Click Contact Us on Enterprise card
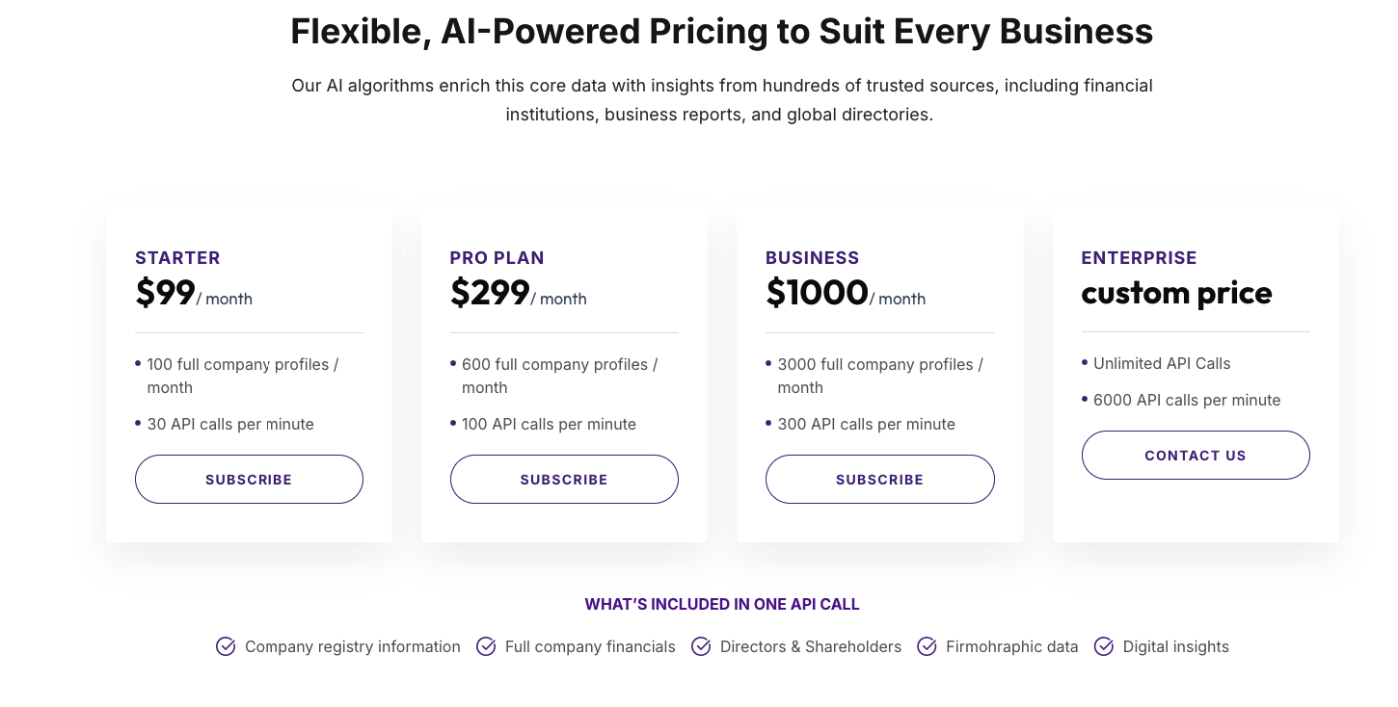The width and height of the screenshot is (1398, 707). [x=1196, y=455]
